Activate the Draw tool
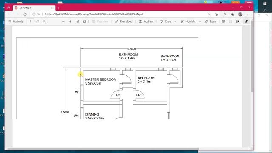 point(166,21)
